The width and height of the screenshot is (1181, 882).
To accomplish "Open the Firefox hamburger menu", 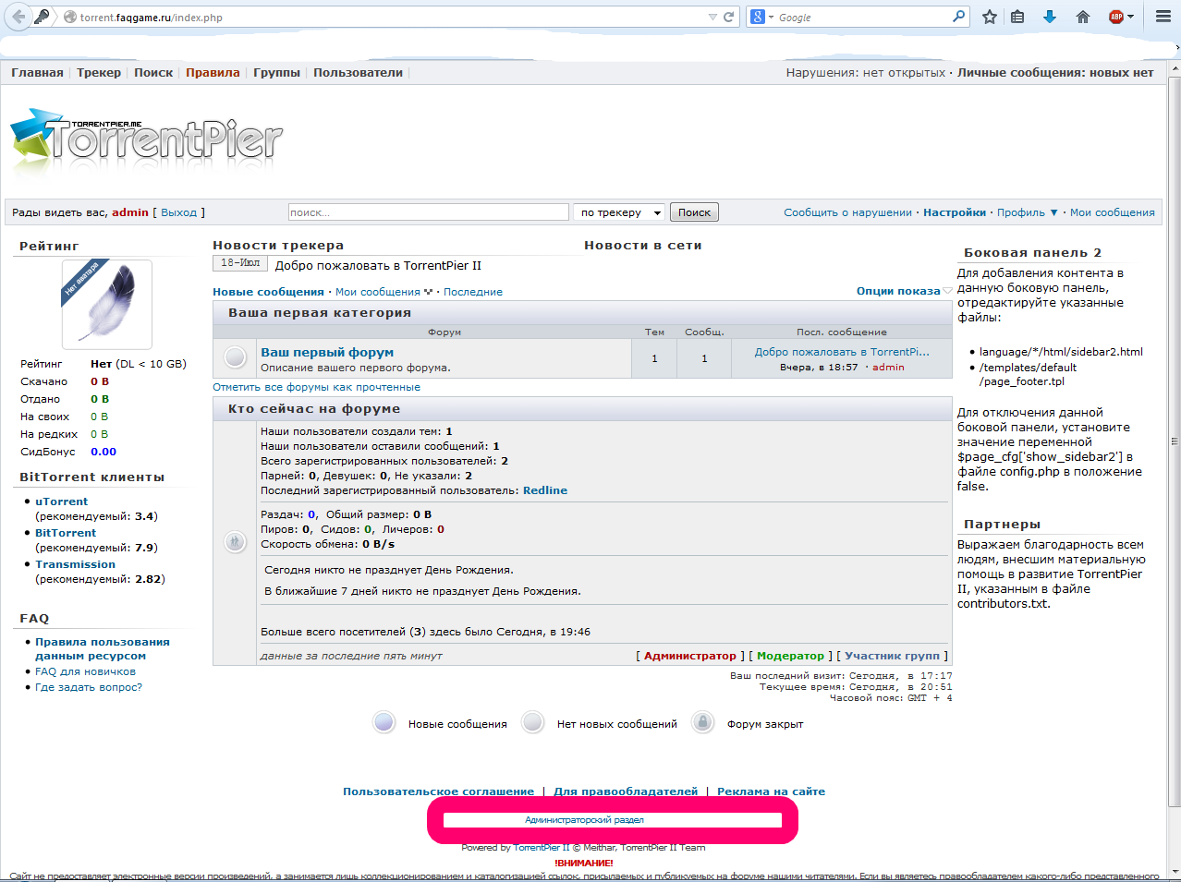I will [1163, 17].
